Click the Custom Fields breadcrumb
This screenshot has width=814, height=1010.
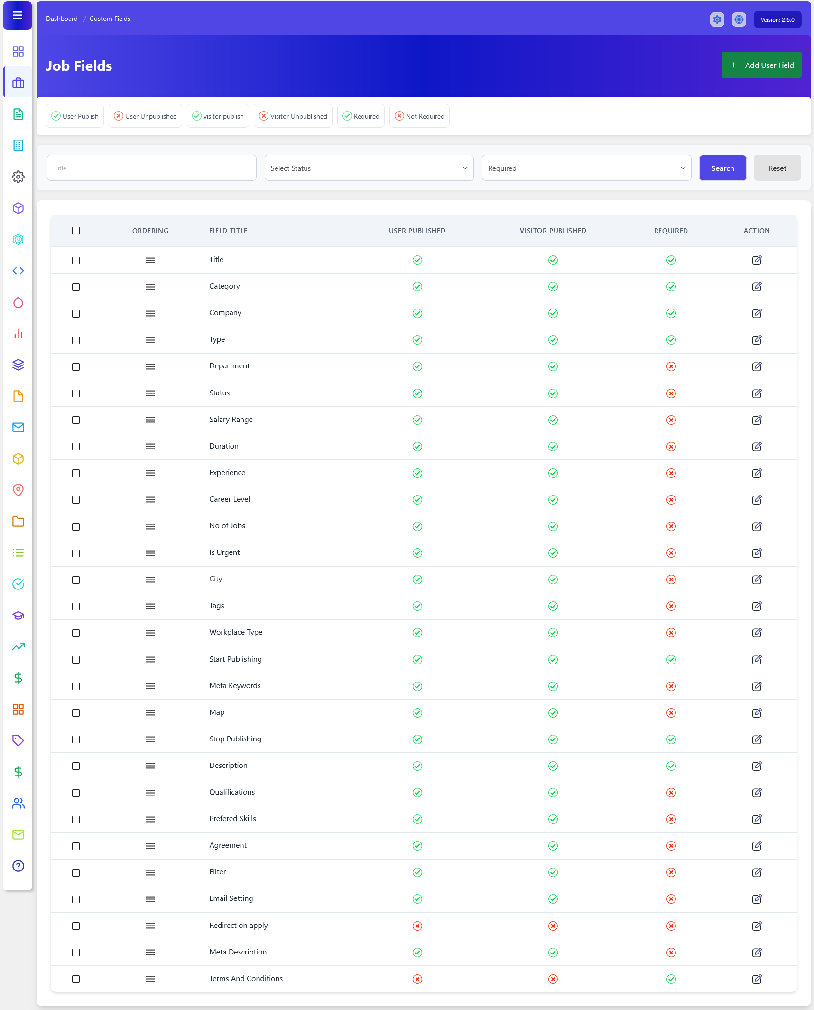coord(110,19)
